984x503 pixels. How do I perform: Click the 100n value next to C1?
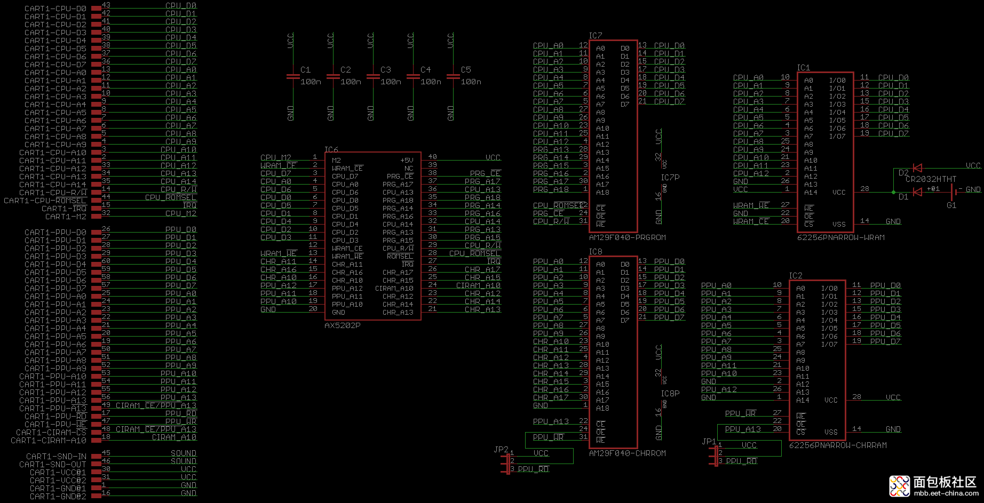[311, 82]
